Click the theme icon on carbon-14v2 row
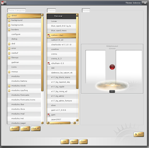The width and height of the screenshot is (149, 148). click(x=49, y=35)
